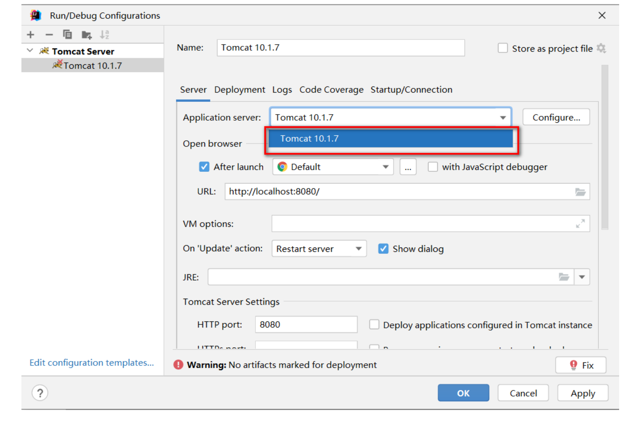Open the help question mark button
The height and width of the screenshot is (421, 641).
pyautogui.click(x=40, y=393)
